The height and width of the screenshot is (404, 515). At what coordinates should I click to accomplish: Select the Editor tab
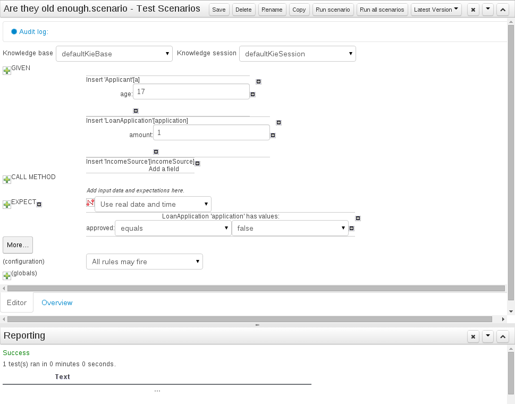coord(16,302)
